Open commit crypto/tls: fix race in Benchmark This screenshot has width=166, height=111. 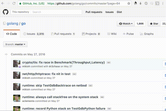(x=63, y=62)
